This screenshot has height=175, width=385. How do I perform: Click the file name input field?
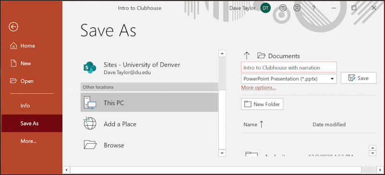pyautogui.click(x=289, y=67)
